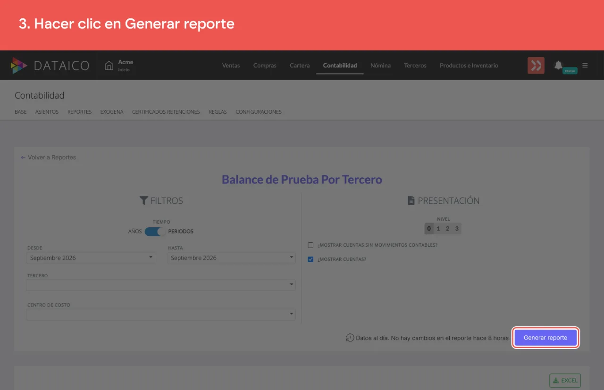The width and height of the screenshot is (604, 390).
Task: Open the Acme home icon
Action: click(x=109, y=66)
